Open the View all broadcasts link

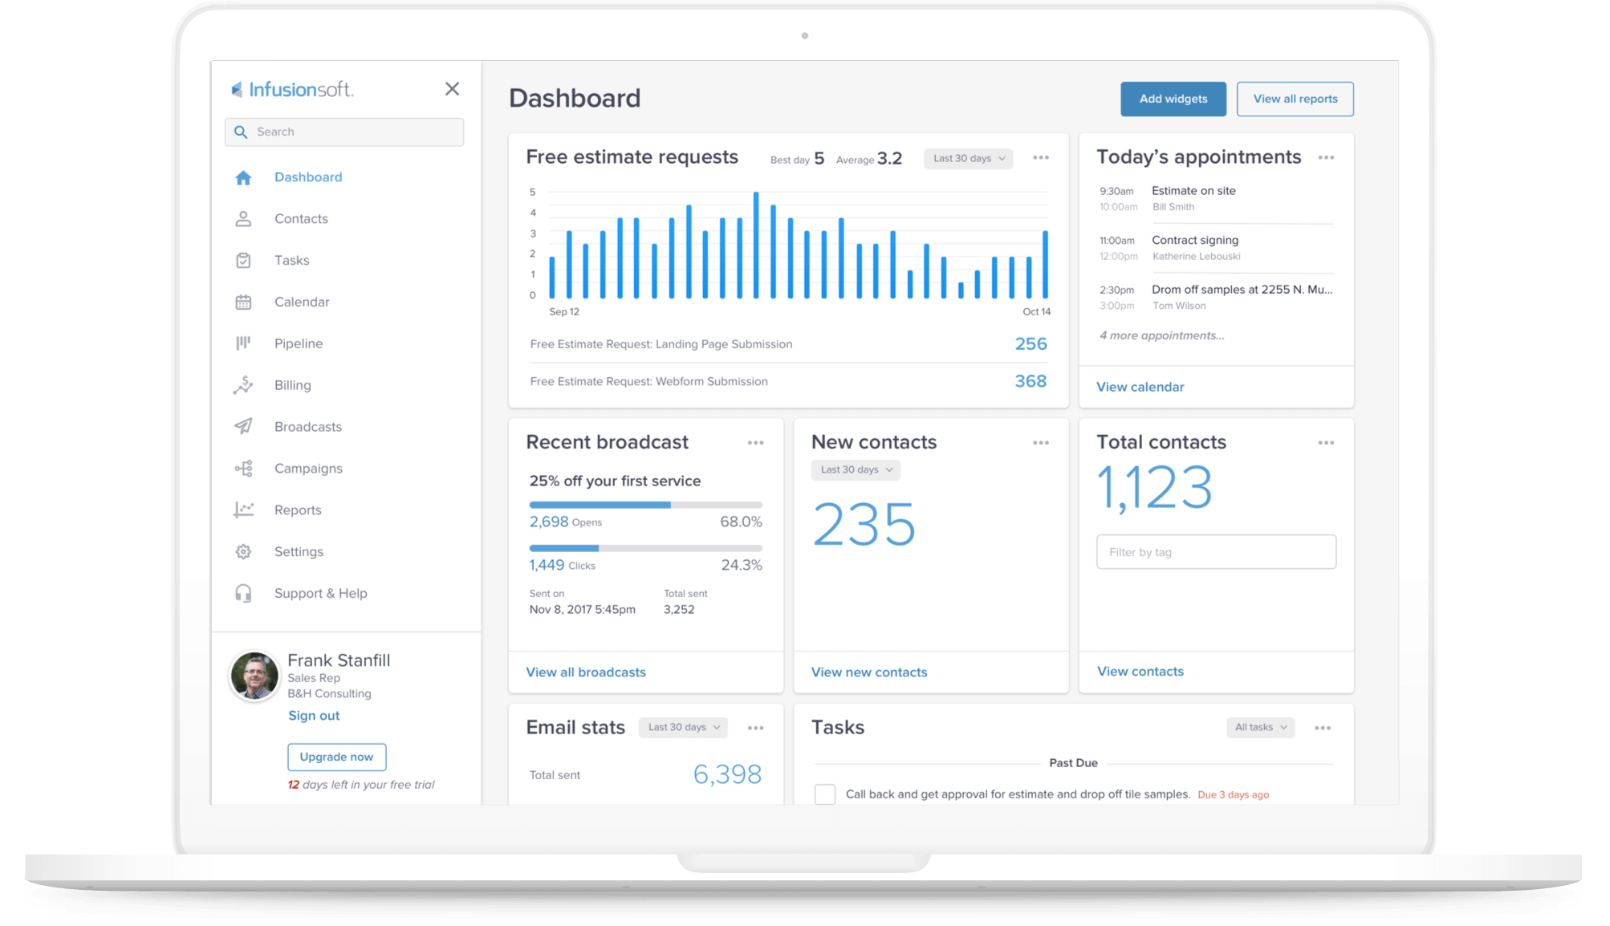(585, 672)
